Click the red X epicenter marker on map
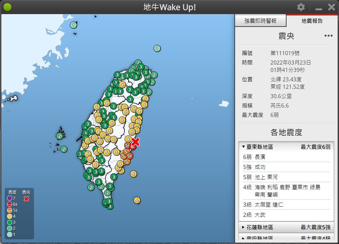This screenshot has width=339, height=244. click(x=135, y=141)
